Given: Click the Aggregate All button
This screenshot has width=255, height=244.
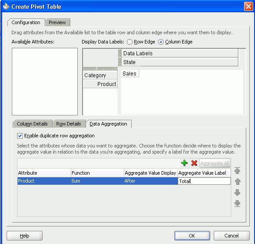Looking at the screenshot, I should (215, 163).
